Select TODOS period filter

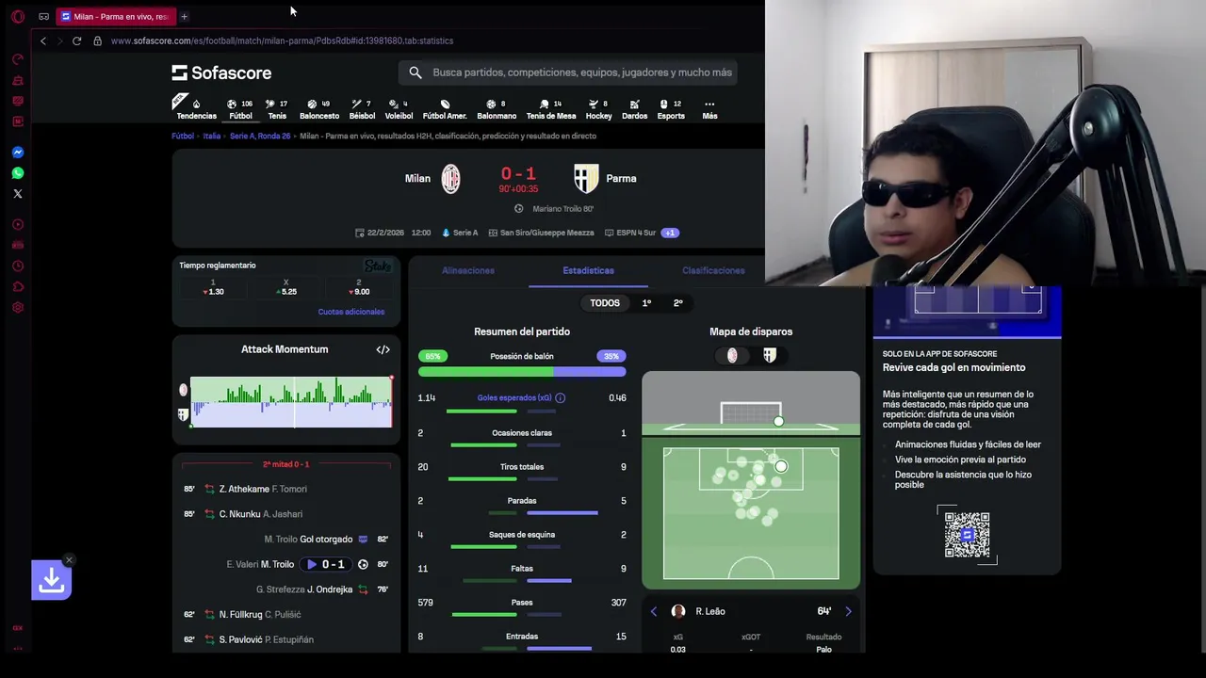(605, 303)
